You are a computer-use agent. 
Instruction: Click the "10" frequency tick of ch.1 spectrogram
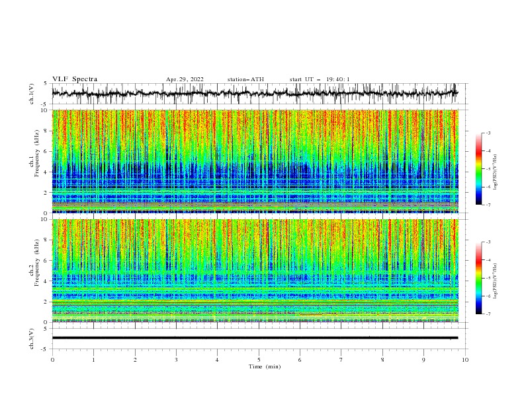(45, 110)
